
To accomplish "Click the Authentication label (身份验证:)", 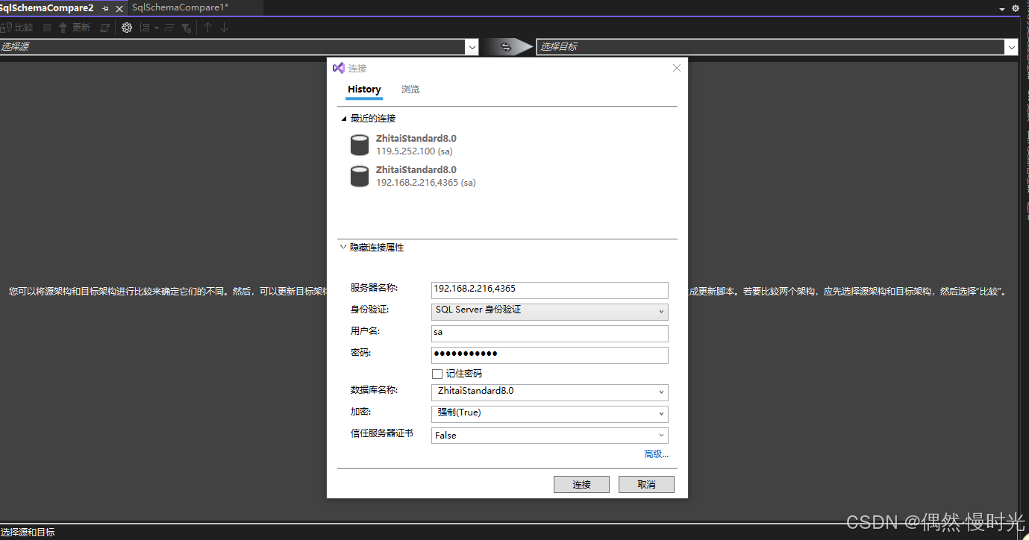I will (x=370, y=310).
